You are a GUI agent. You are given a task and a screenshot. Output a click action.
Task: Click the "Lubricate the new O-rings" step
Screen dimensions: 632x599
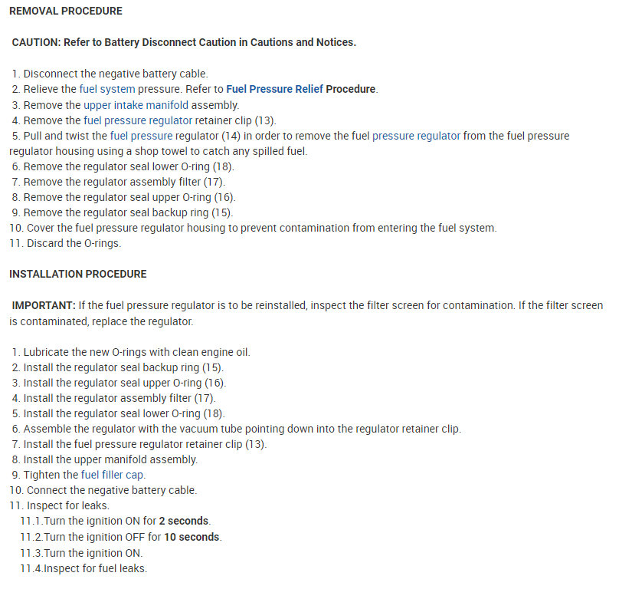(136, 352)
